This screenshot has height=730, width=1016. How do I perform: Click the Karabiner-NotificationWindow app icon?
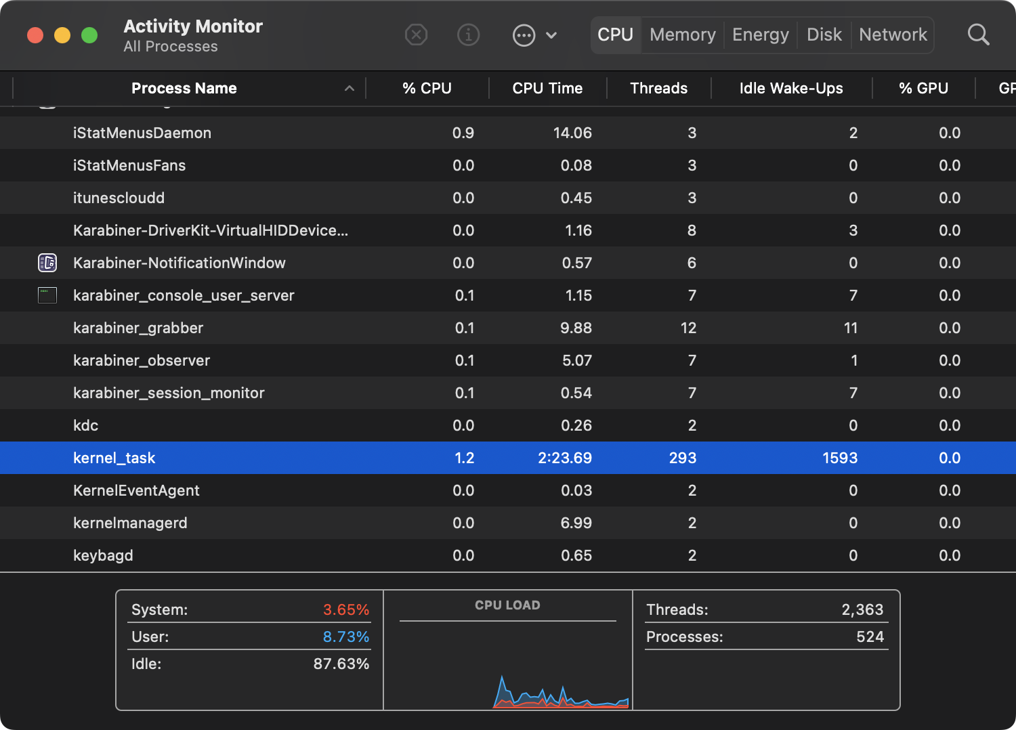[x=47, y=263]
